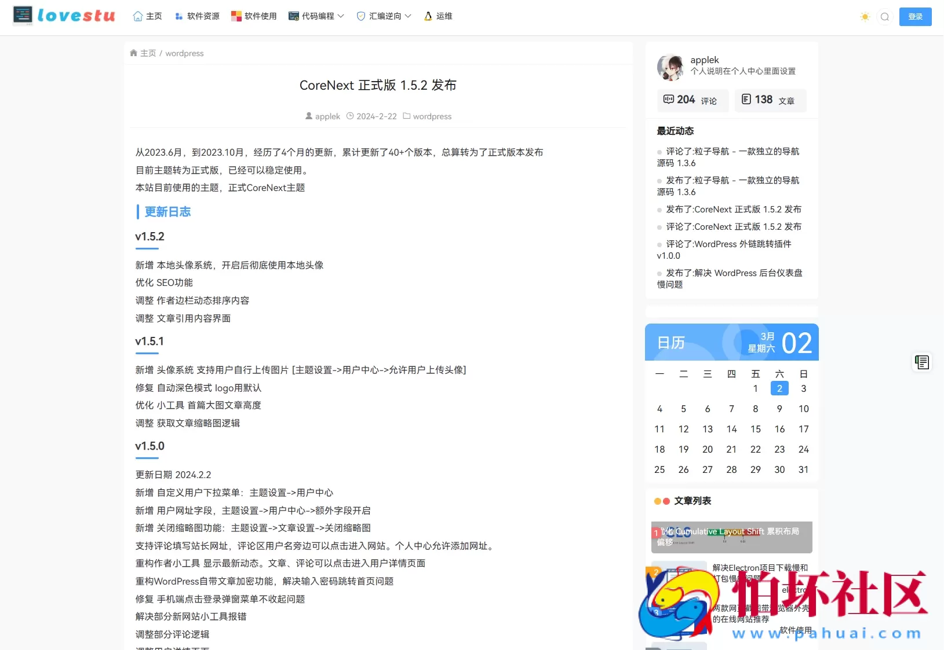Click the lovestu site logo
This screenshot has width=944, height=650.
click(x=63, y=16)
